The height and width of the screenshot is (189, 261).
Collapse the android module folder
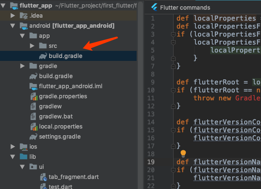point(13,26)
